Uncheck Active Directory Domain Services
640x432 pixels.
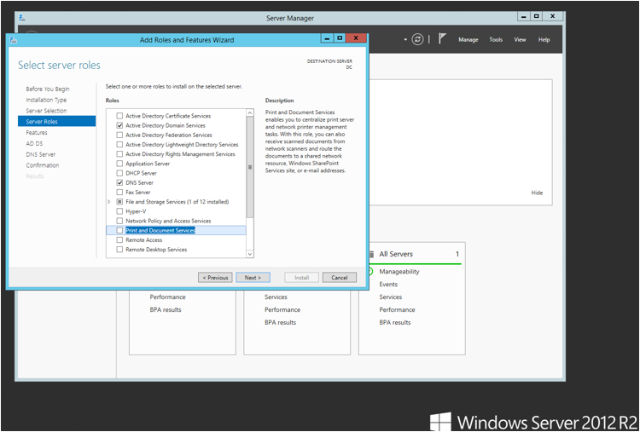119,125
